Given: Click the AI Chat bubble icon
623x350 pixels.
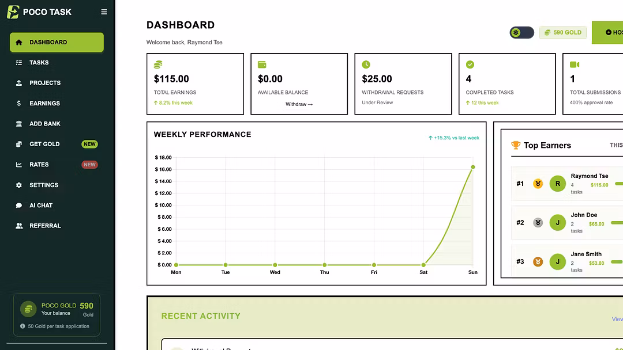Looking at the screenshot, I should [x=18, y=206].
